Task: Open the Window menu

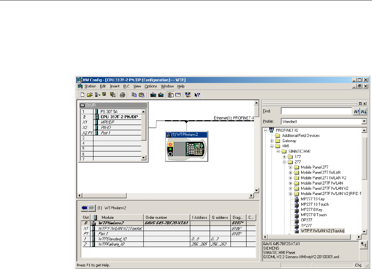Action: [167, 86]
